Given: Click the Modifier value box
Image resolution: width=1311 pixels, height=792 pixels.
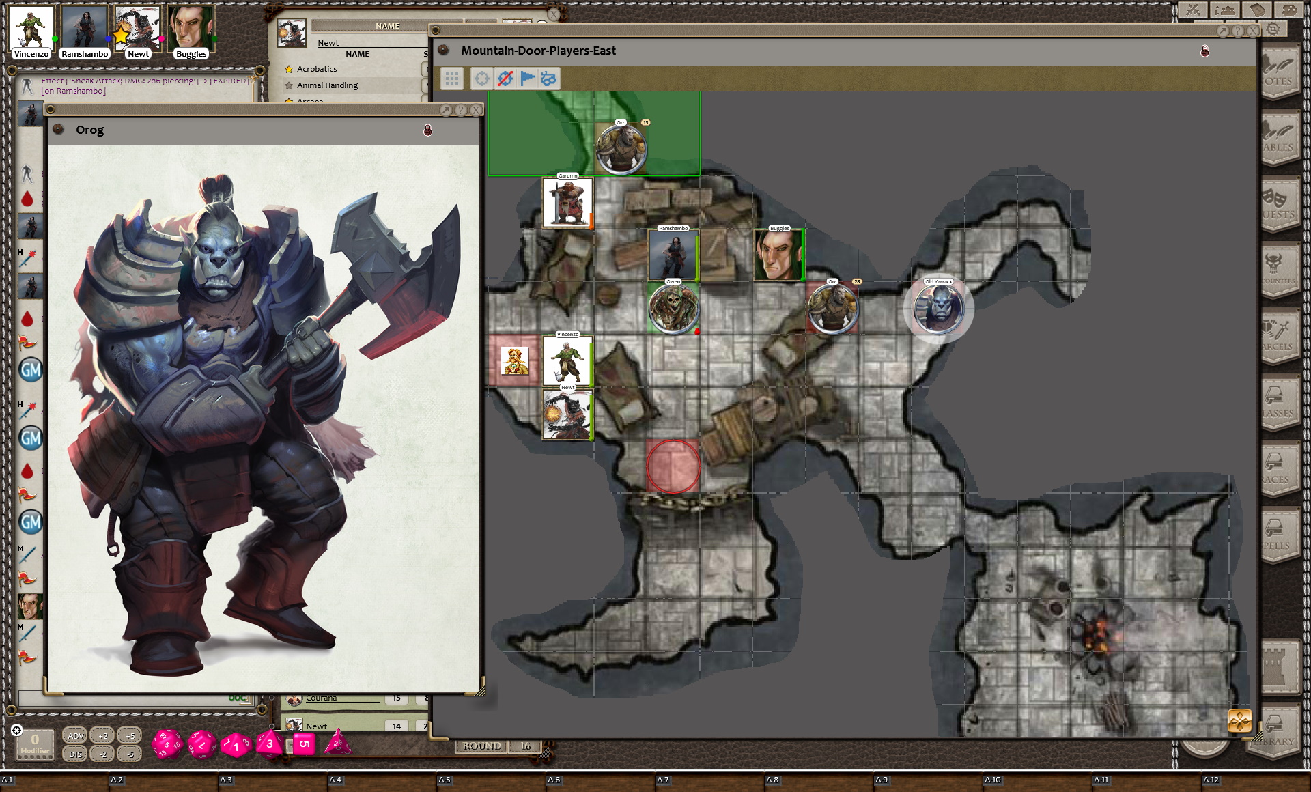Looking at the screenshot, I should [x=35, y=745].
